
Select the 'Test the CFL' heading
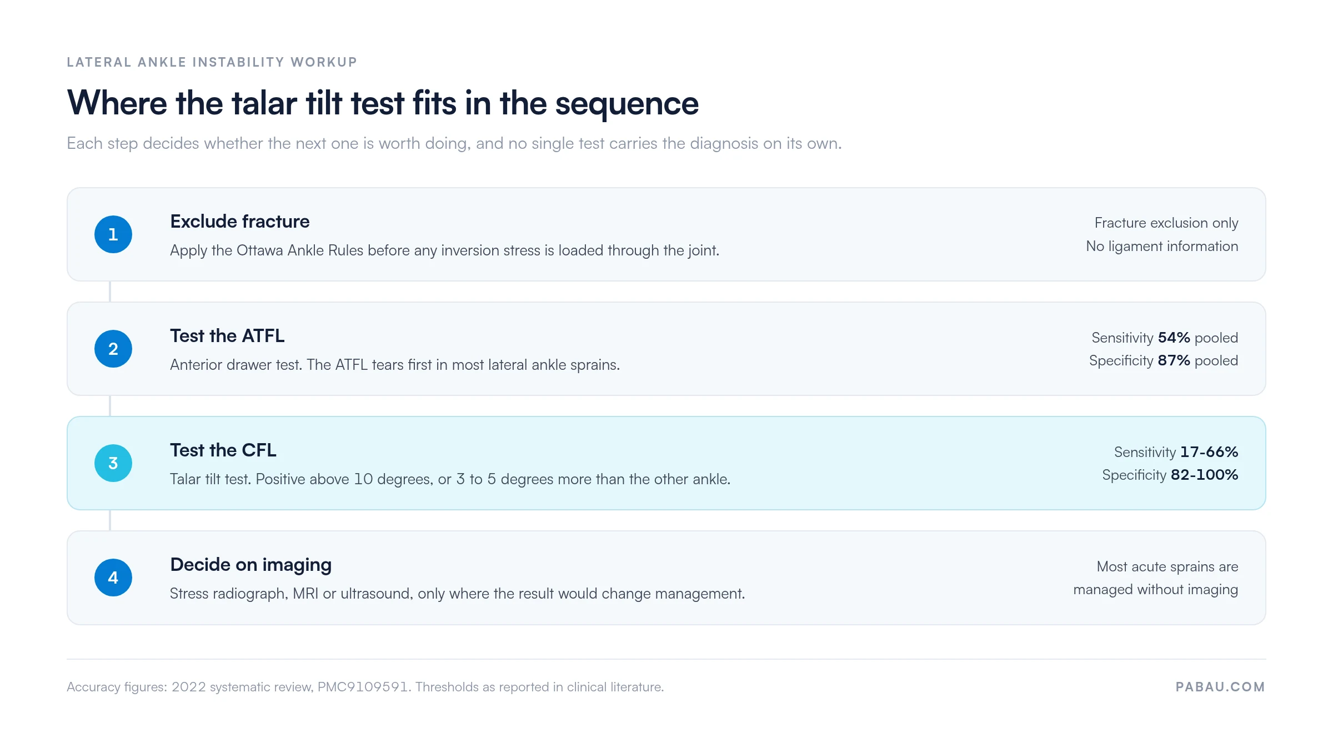[223, 450]
